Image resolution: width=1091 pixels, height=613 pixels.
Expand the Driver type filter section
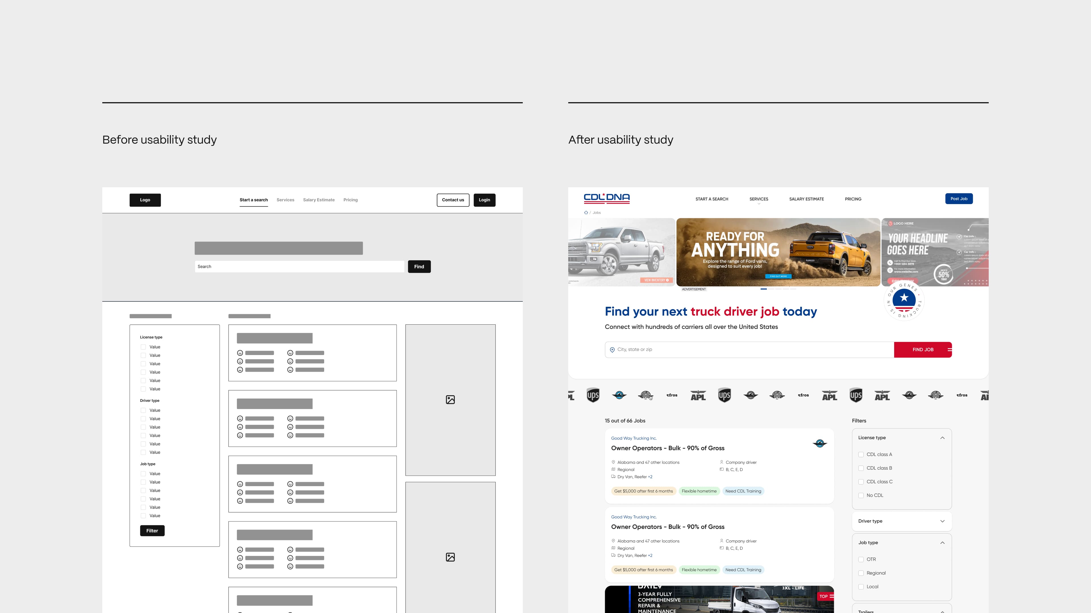click(942, 521)
